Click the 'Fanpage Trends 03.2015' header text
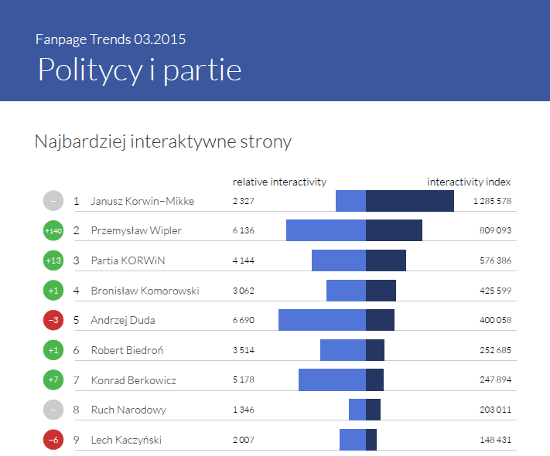The image size is (550, 456). tap(111, 39)
